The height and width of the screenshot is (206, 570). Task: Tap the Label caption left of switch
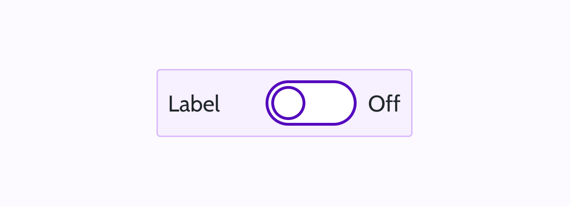[194, 104]
